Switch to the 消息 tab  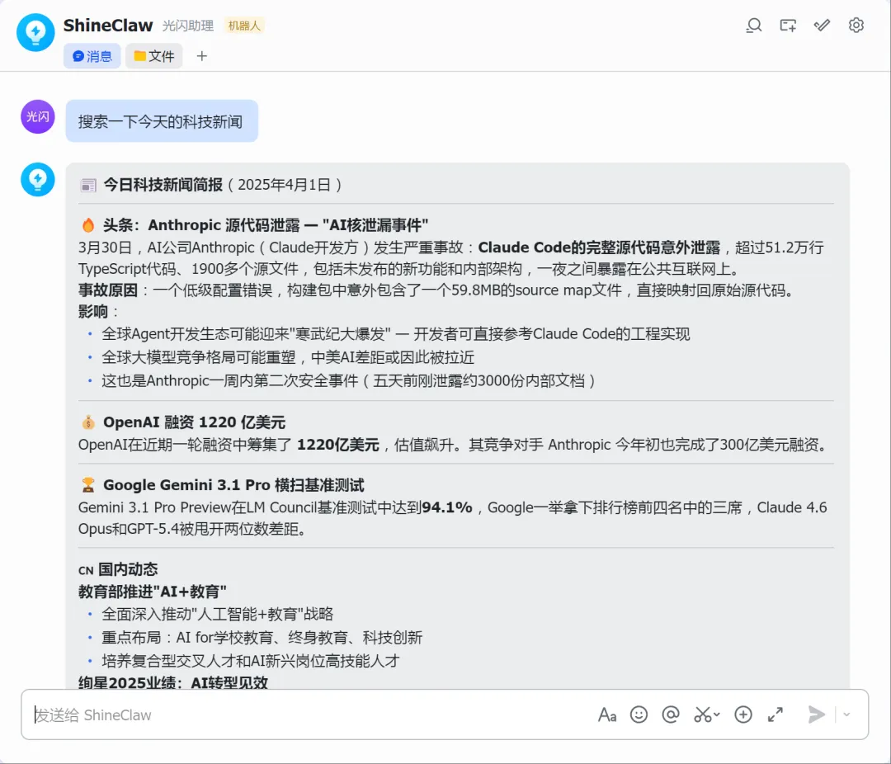[92, 56]
